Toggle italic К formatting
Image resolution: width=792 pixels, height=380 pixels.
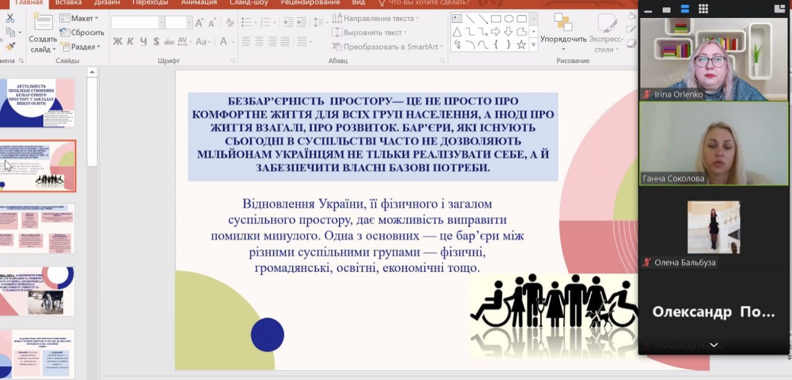131,42
